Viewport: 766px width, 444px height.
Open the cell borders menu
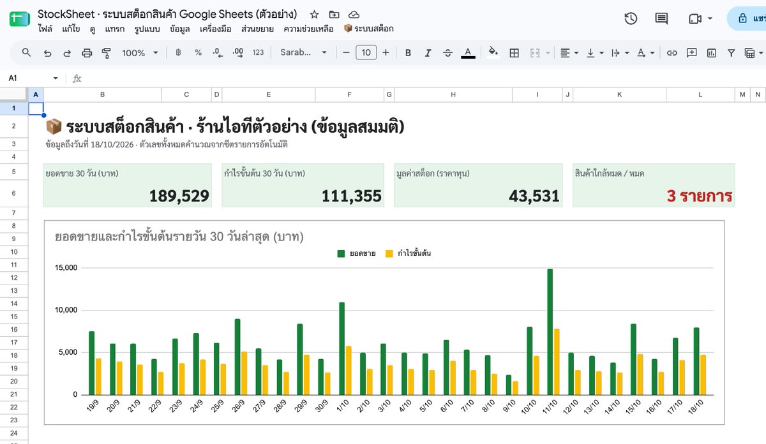(514, 53)
